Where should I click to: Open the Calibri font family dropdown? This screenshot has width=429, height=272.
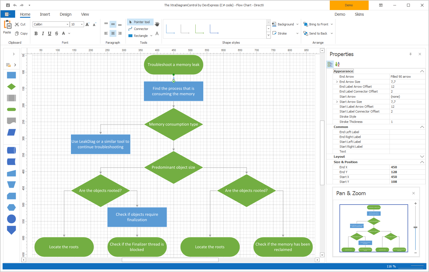point(68,24)
